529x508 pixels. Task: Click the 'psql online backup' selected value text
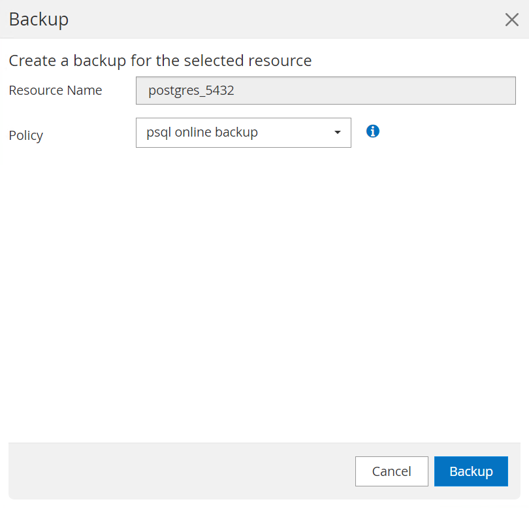(202, 133)
